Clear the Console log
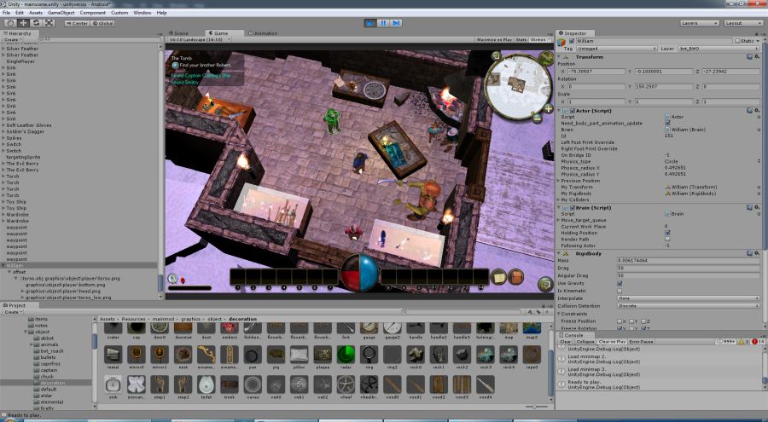768x422 pixels. click(x=565, y=342)
